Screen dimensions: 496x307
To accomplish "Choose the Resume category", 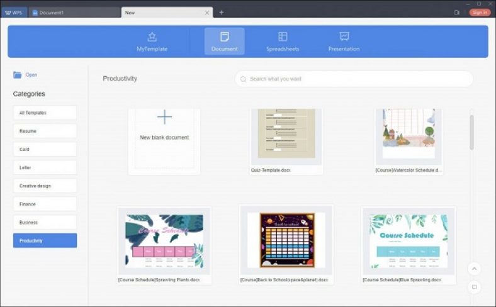I will 45,131.
